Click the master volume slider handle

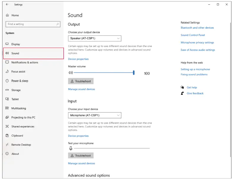(x=134, y=73)
